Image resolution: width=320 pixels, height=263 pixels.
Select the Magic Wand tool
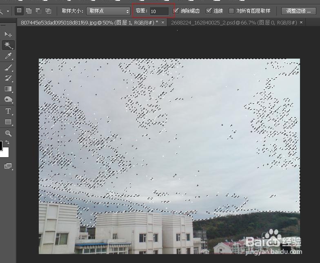click(x=8, y=45)
